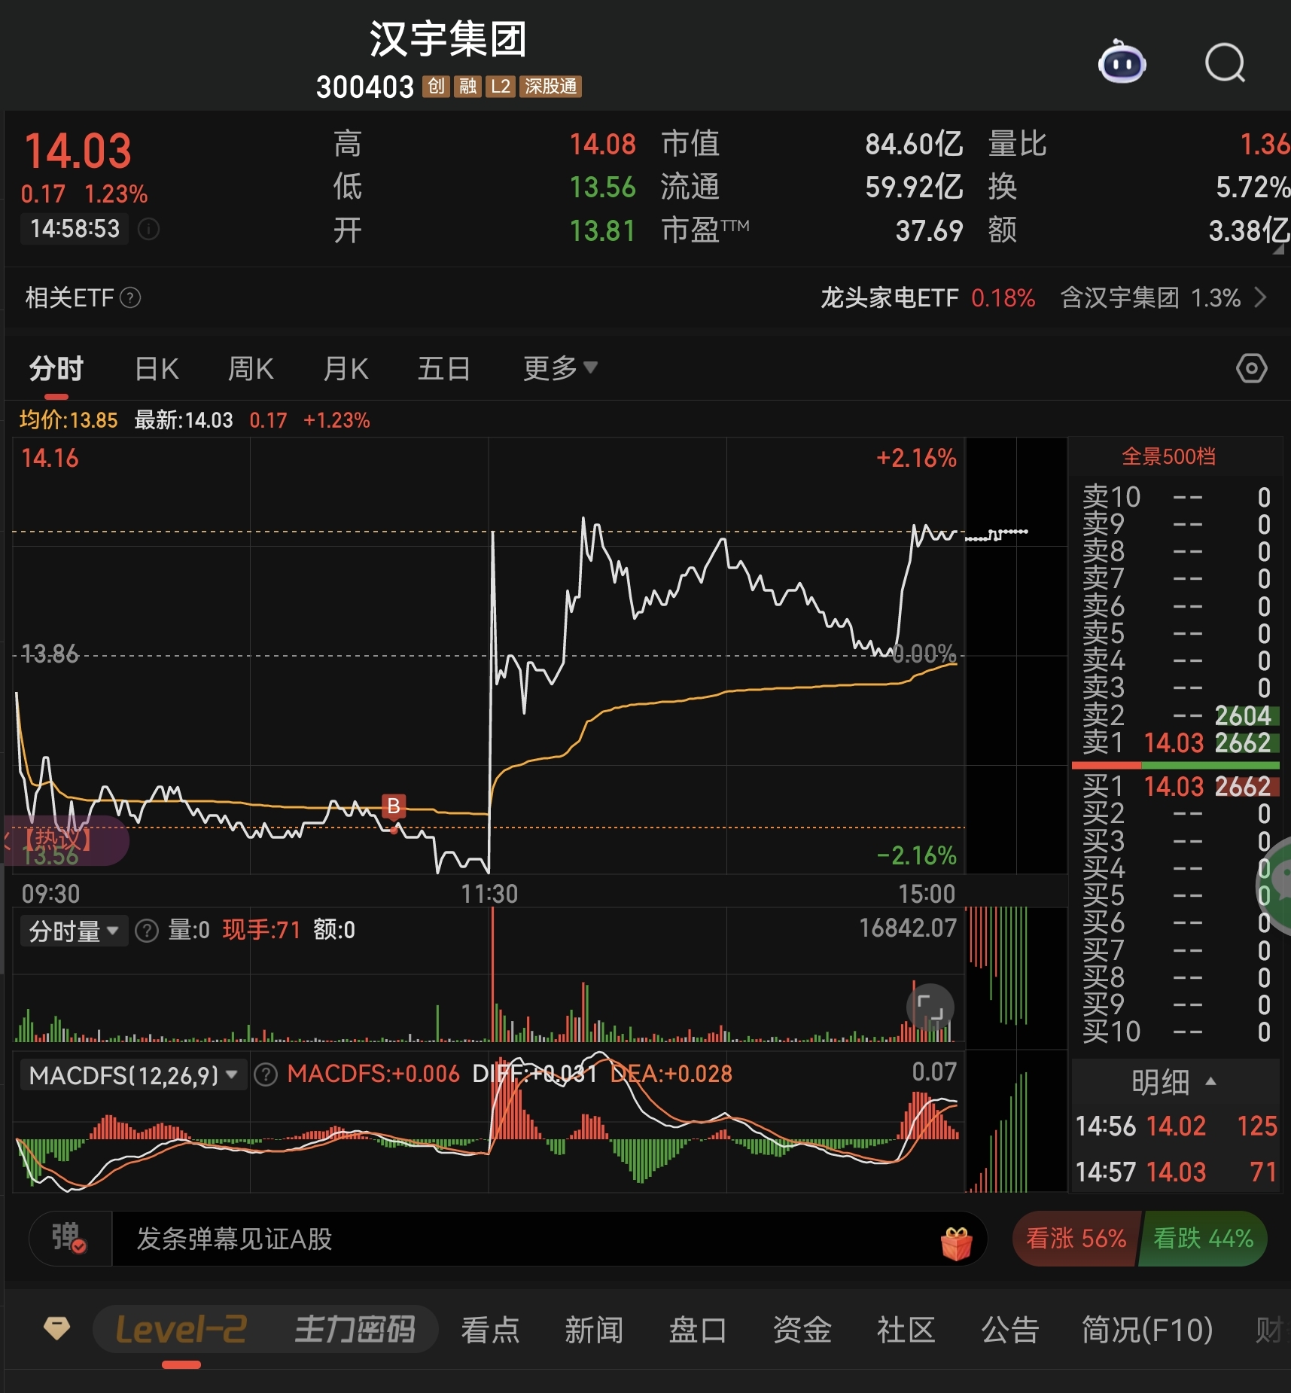Open MACDFS(12,26,9) indicator dropdown

point(134,1074)
